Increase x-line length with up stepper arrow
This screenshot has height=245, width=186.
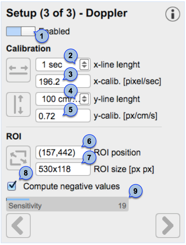(x=84, y=63)
